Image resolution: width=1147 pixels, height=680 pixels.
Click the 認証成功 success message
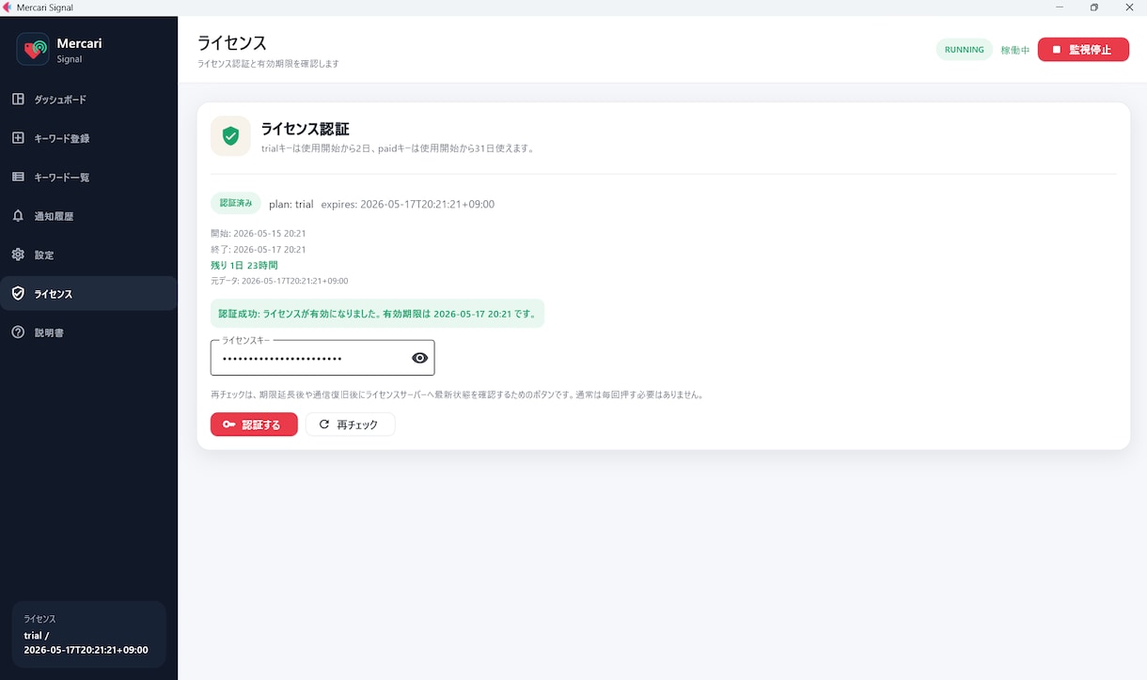[x=377, y=314]
